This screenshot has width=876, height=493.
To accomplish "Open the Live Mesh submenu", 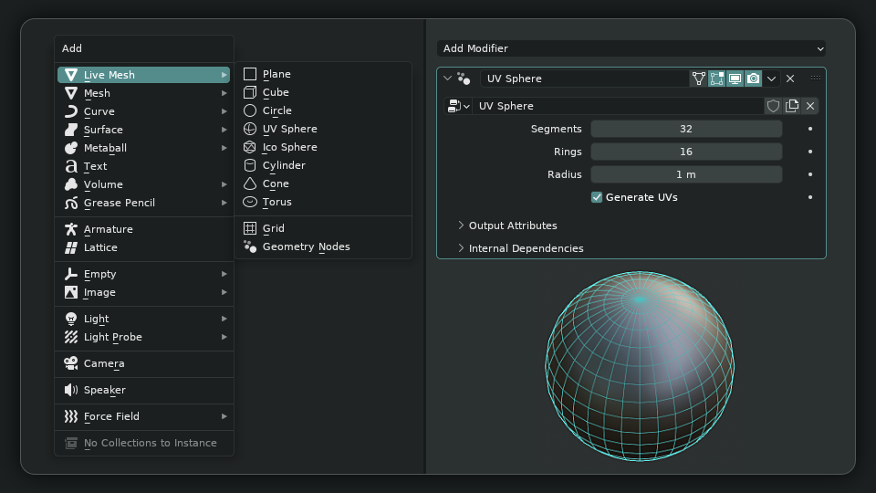I will point(143,75).
